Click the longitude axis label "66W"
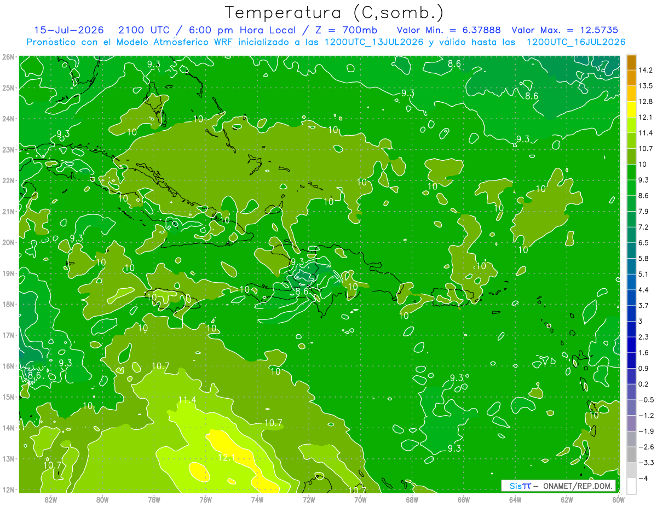The image size is (657, 507). point(464,500)
